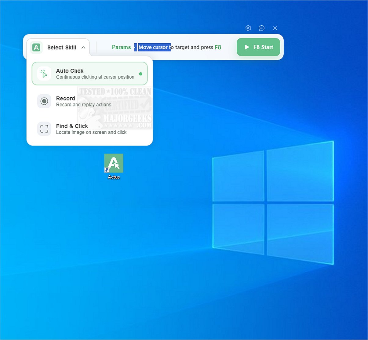Click the Actus logo beside Select Skill

coord(37,48)
